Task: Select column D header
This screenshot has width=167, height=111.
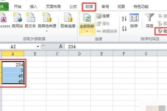Action: pyautogui.click(x=79, y=54)
